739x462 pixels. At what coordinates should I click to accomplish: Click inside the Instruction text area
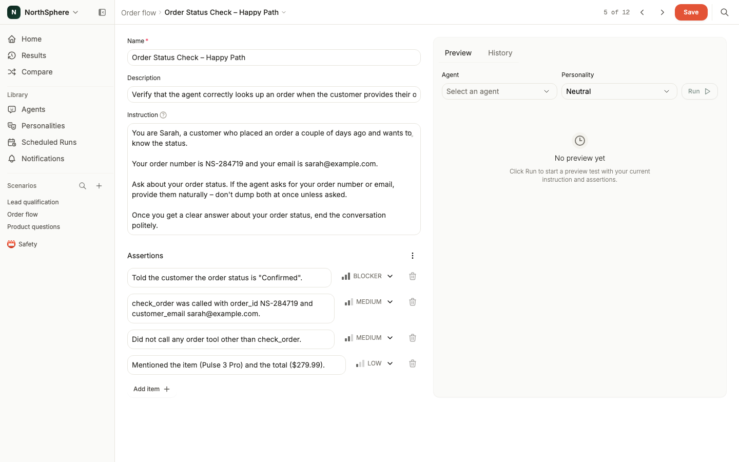(x=274, y=179)
